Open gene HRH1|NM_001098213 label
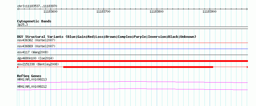 point(32,80)
